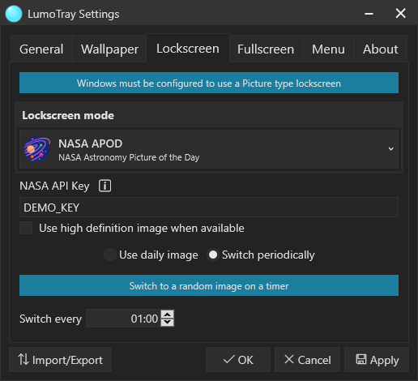Click the 'NASA Astronomy Picture of the Day' subtitle
The height and width of the screenshot is (381, 418).
coord(129,157)
